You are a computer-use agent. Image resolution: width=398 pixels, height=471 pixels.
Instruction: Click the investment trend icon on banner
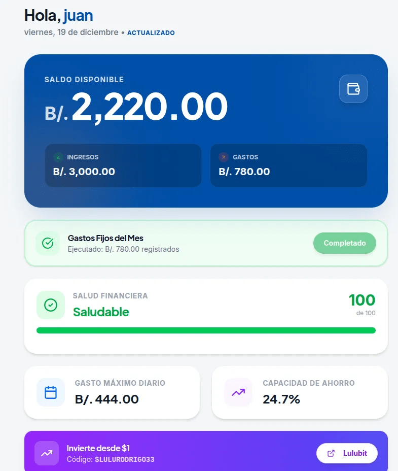point(47,453)
